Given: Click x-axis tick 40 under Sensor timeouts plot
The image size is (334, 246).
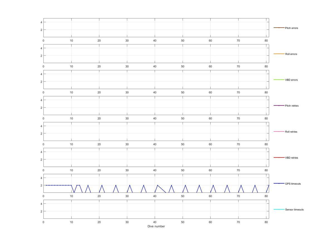Looking at the screenshot, I should click(x=155, y=222).
